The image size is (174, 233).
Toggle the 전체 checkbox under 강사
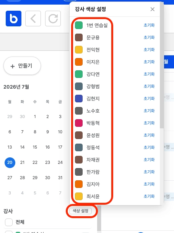(x=9, y=222)
